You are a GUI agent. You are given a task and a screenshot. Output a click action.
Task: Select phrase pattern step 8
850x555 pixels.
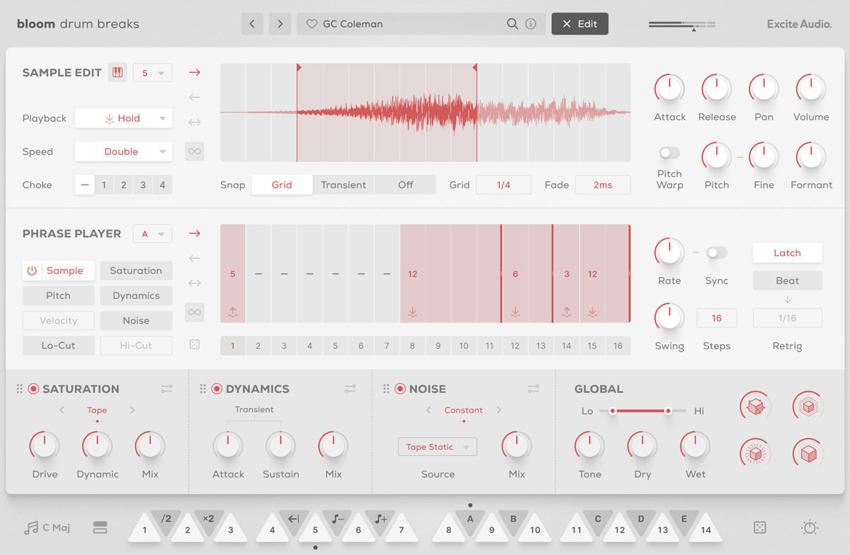412,345
